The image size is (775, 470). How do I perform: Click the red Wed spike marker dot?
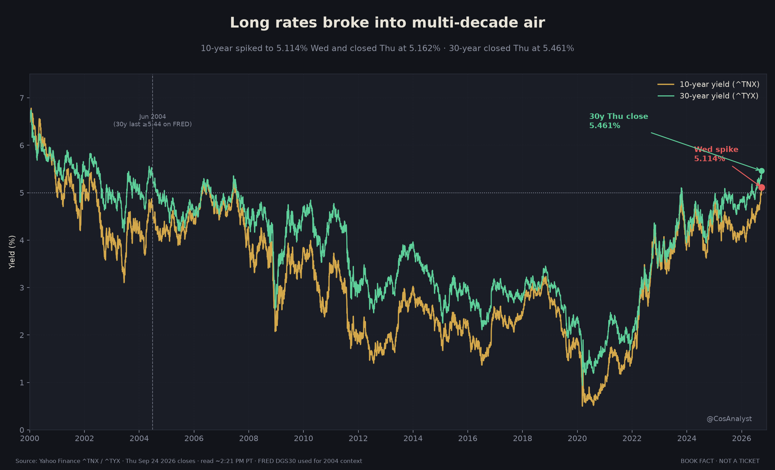(762, 187)
